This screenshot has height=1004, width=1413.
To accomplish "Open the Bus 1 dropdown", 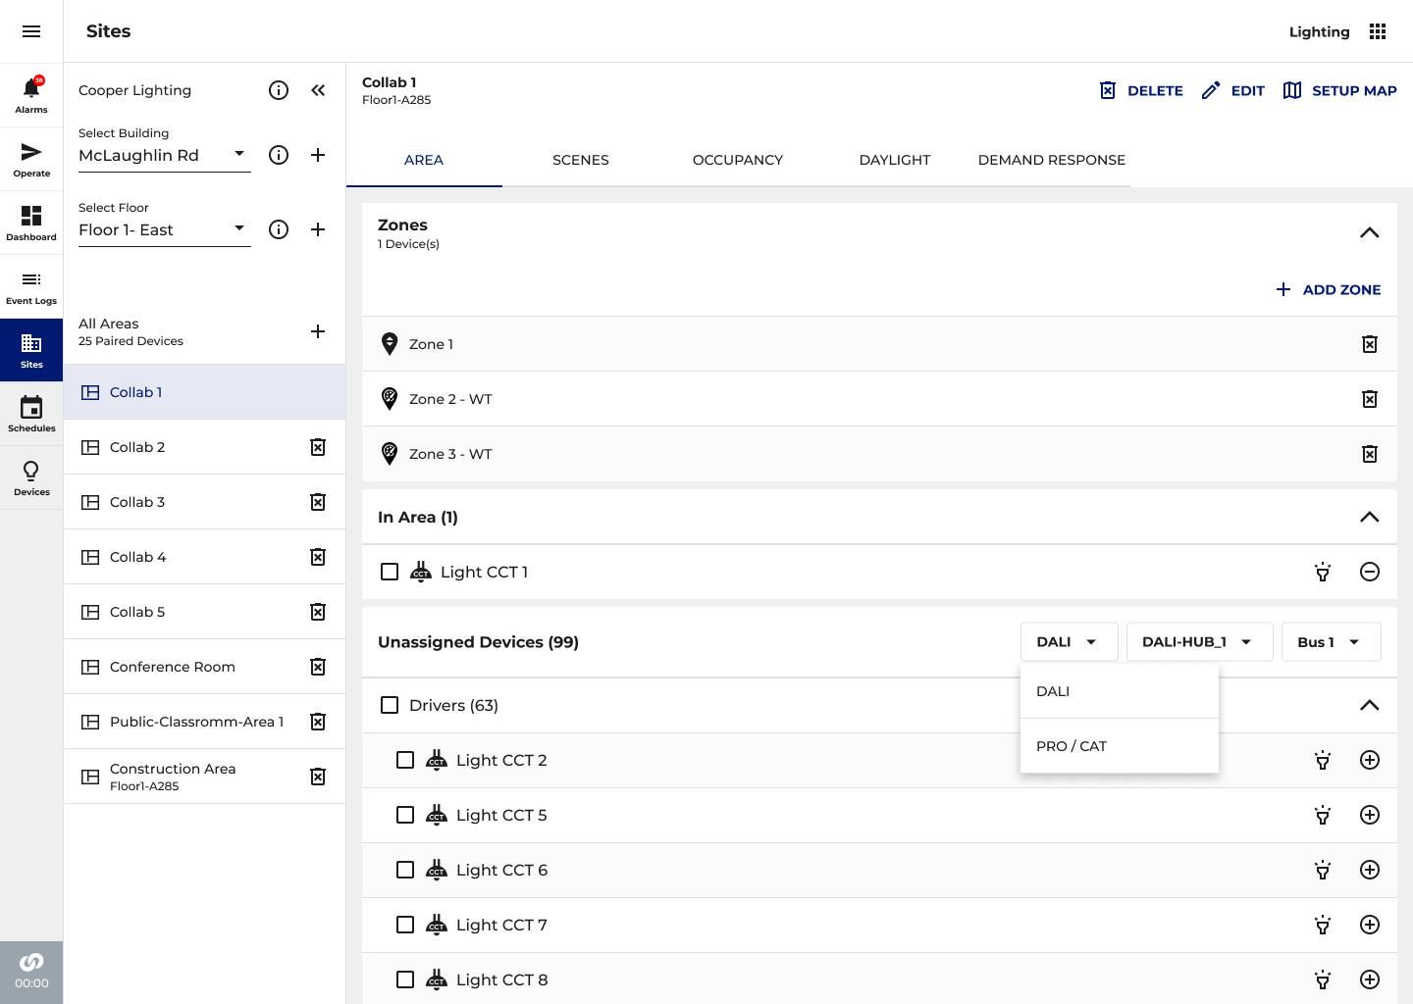I will [x=1331, y=642].
